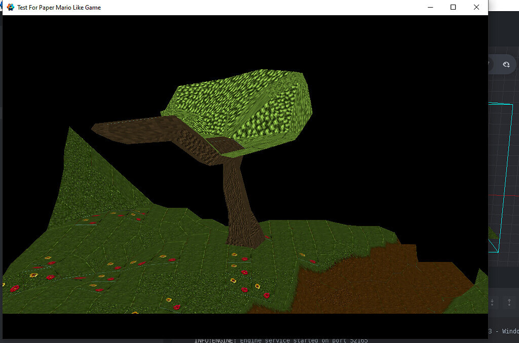Maximize the Test For Paper Mario game window
519x343 pixels.
point(453,7)
